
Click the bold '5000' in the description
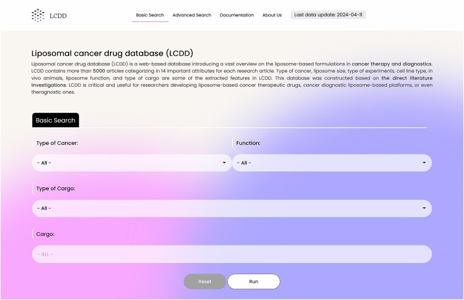pos(99,71)
